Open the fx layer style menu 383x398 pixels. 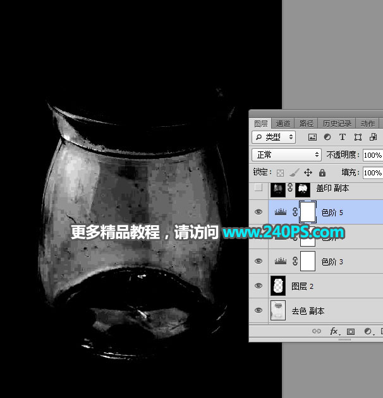pyautogui.click(x=334, y=331)
